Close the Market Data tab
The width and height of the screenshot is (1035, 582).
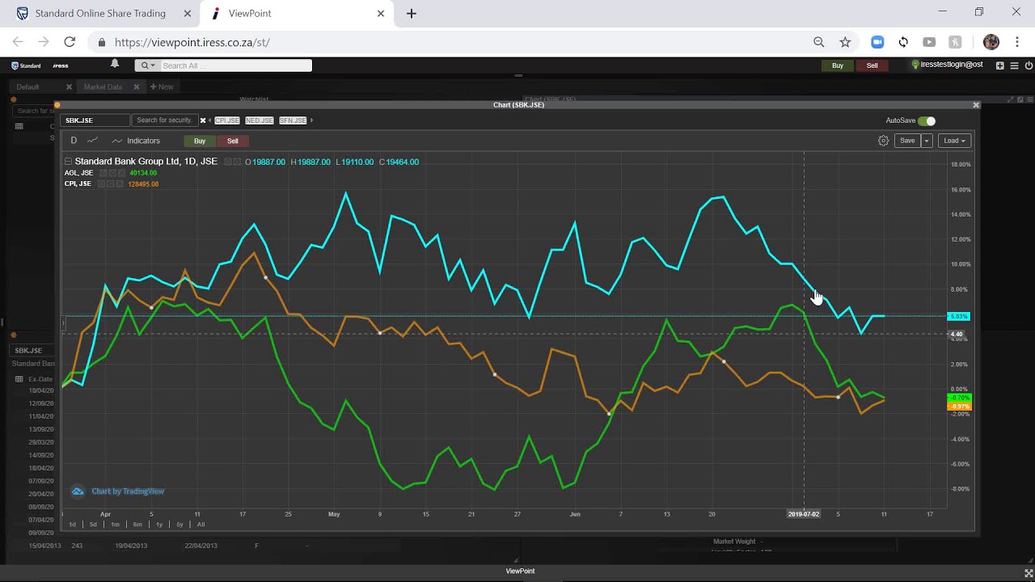[x=136, y=86]
